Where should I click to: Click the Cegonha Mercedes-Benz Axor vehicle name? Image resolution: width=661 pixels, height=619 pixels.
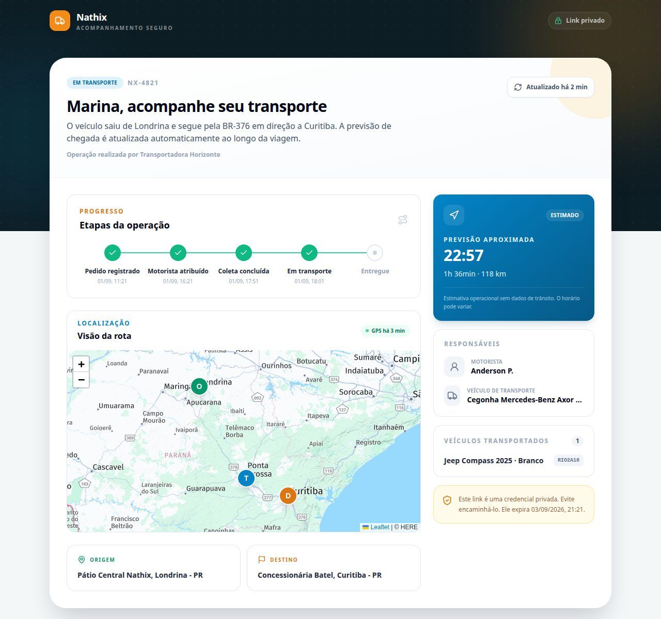[x=525, y=400]
